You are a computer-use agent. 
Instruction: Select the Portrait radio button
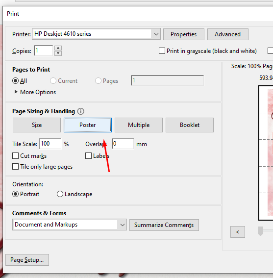15,194
